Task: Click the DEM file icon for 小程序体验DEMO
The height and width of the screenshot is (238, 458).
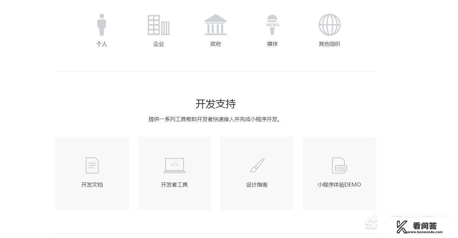Action: point(339,165)
